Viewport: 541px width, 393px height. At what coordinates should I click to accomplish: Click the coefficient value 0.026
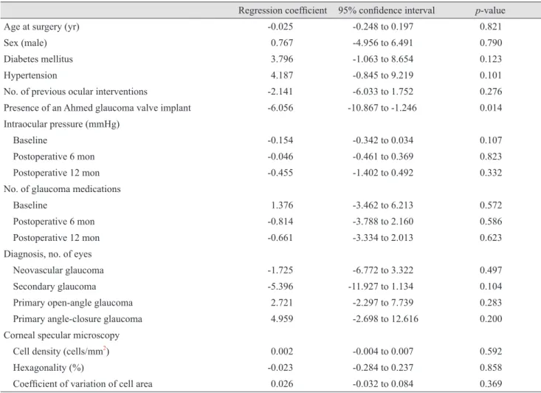coord(282,383)
